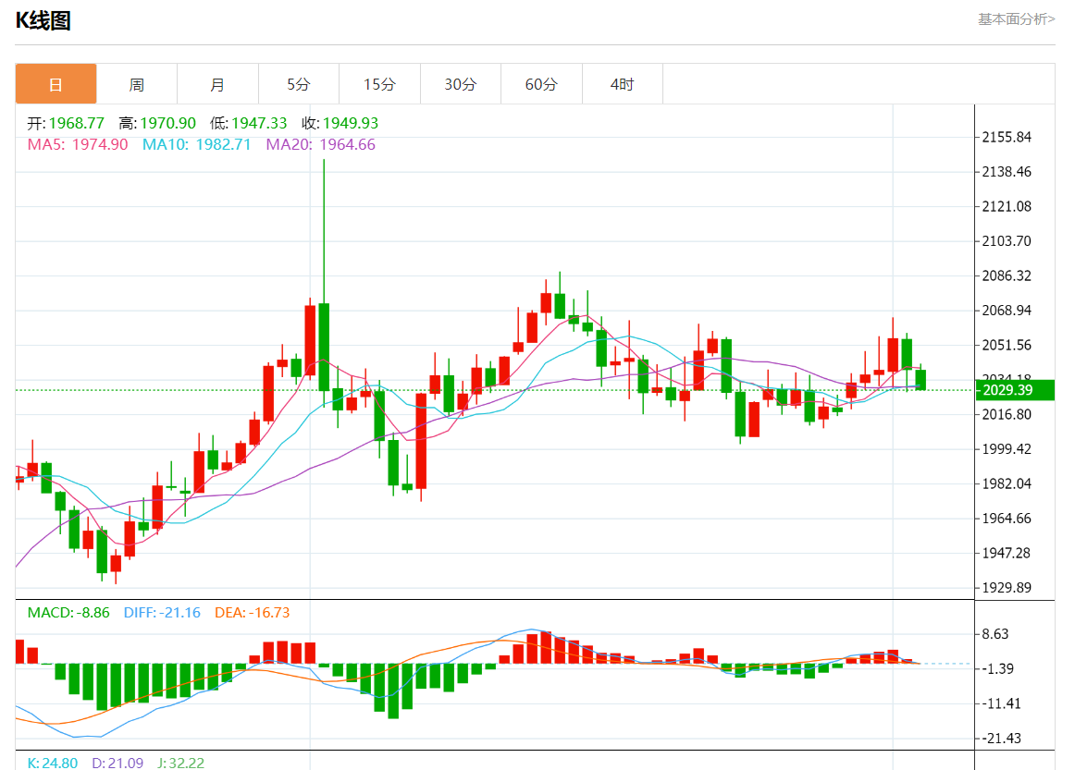
Task: Switch to the 4时 chart tab
Action: [x=623, y=84]
